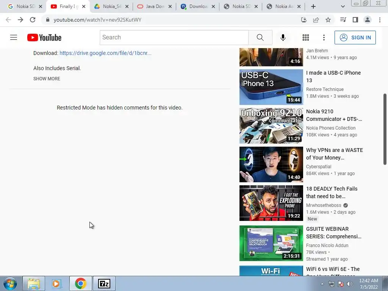Viewport: 388px width, 291px height.
Task: Click the Action Center flag tray icon
Action: tap(341, 284)
